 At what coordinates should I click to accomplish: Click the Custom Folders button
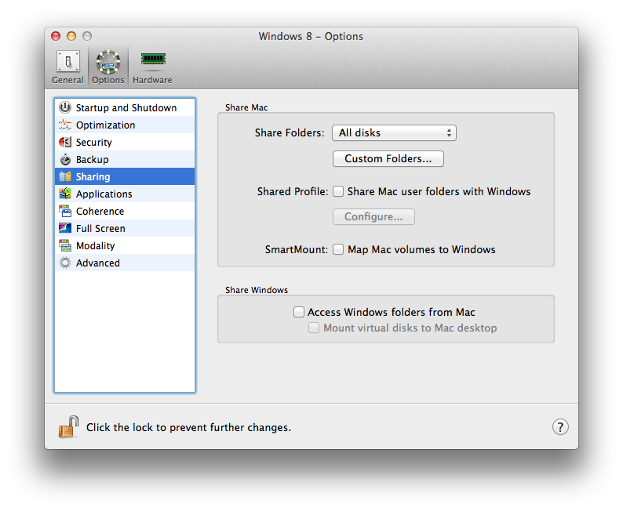388,158
